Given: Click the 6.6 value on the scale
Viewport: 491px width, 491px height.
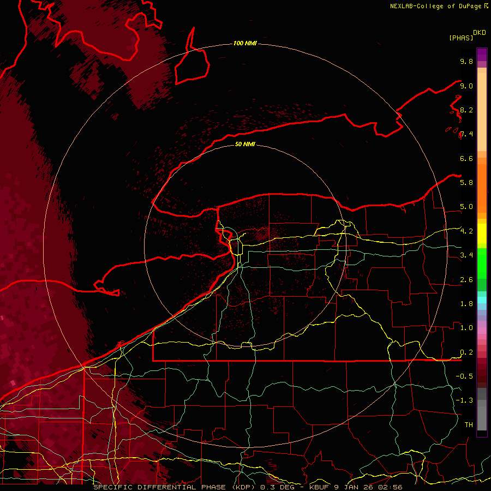Looking at the screenshot, I should pos(466,158).
